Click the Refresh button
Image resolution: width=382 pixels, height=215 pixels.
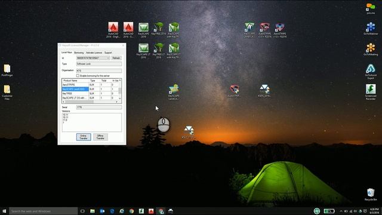[116, 58]
